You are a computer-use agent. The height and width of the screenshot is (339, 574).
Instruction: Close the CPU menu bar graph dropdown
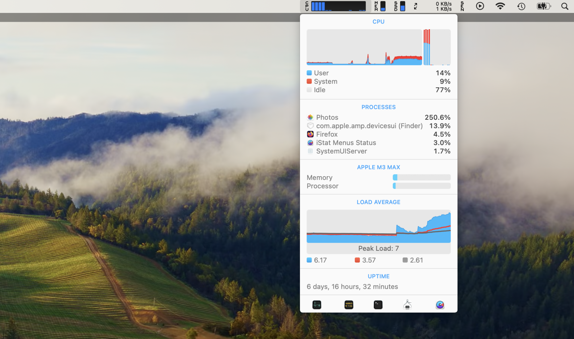coord(335,6)
